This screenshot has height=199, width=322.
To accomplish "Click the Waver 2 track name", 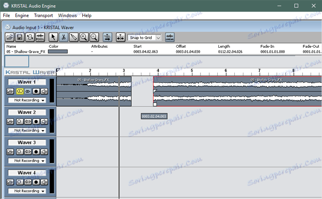I will point(26,112).
